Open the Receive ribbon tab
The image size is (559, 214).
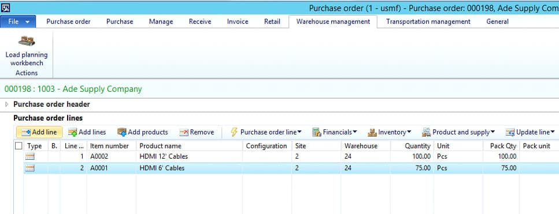200,22
